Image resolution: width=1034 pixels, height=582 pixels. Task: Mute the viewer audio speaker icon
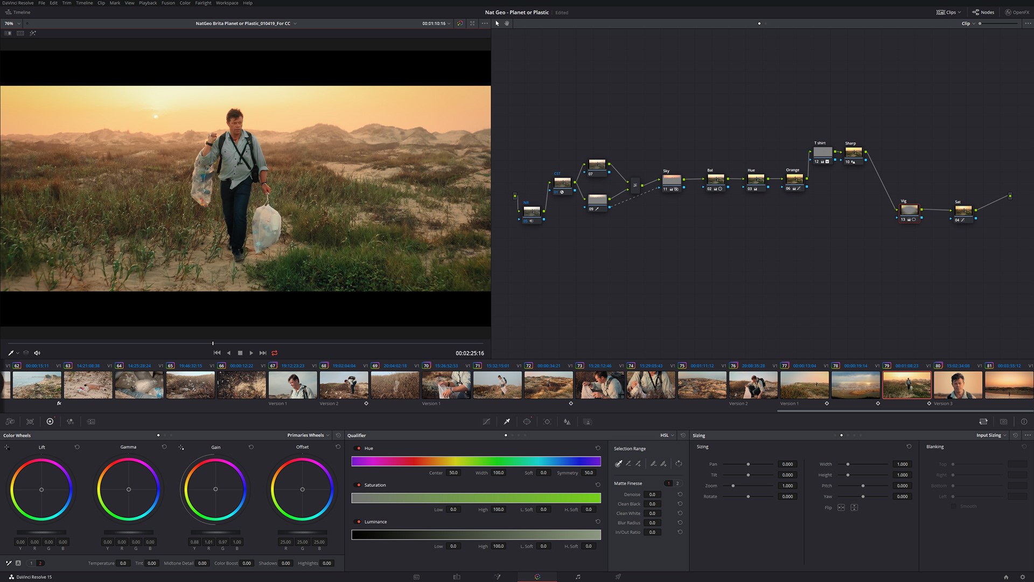pyautogui.click(x=37, y=353)
